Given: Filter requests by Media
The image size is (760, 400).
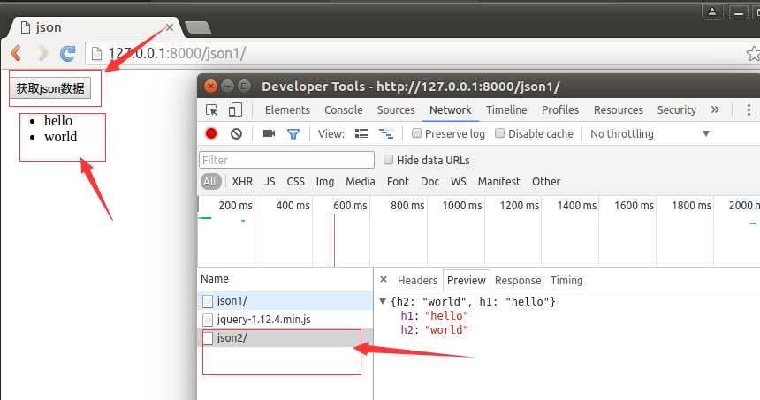Looking at the screenshot, I should (x=361, y=182).
